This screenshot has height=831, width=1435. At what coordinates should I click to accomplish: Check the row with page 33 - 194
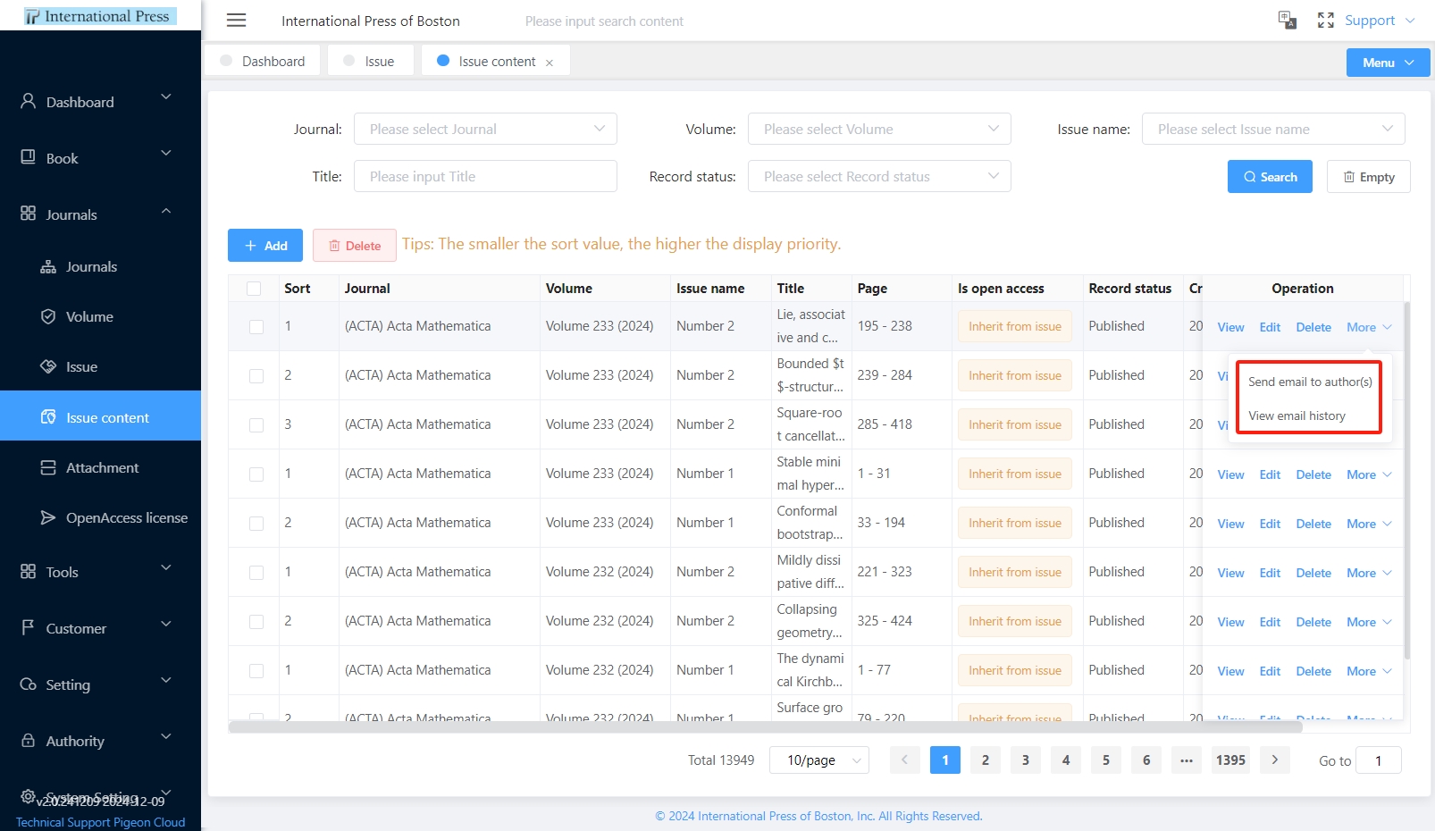tap(256, 524)
